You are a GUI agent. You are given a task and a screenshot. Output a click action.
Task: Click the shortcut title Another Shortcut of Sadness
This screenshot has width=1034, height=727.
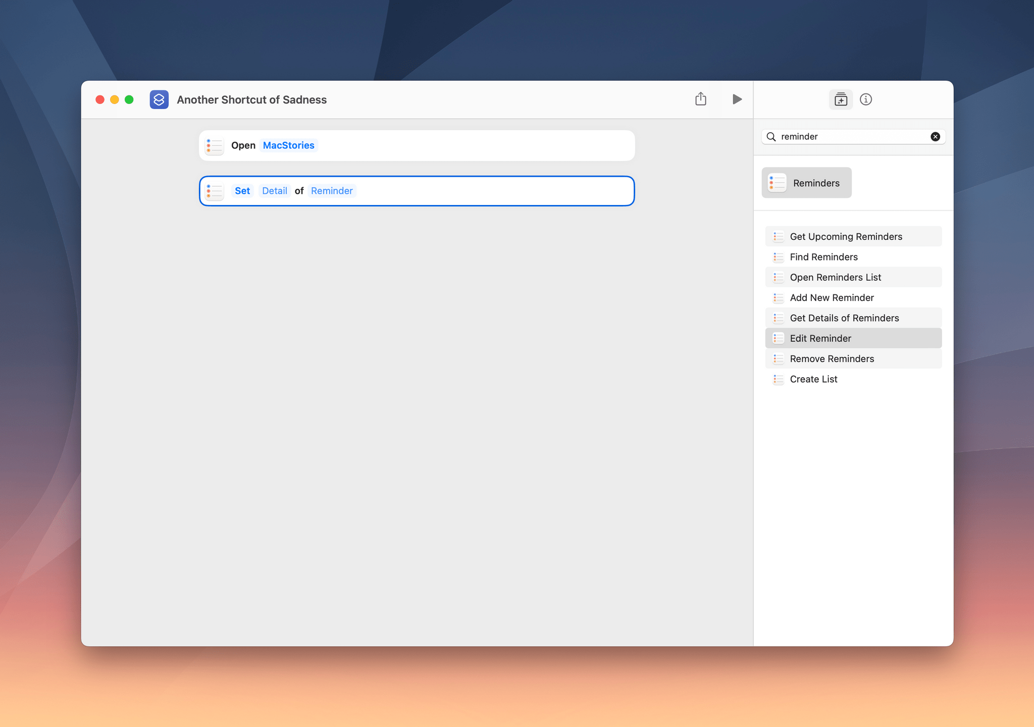click(251, 99)
